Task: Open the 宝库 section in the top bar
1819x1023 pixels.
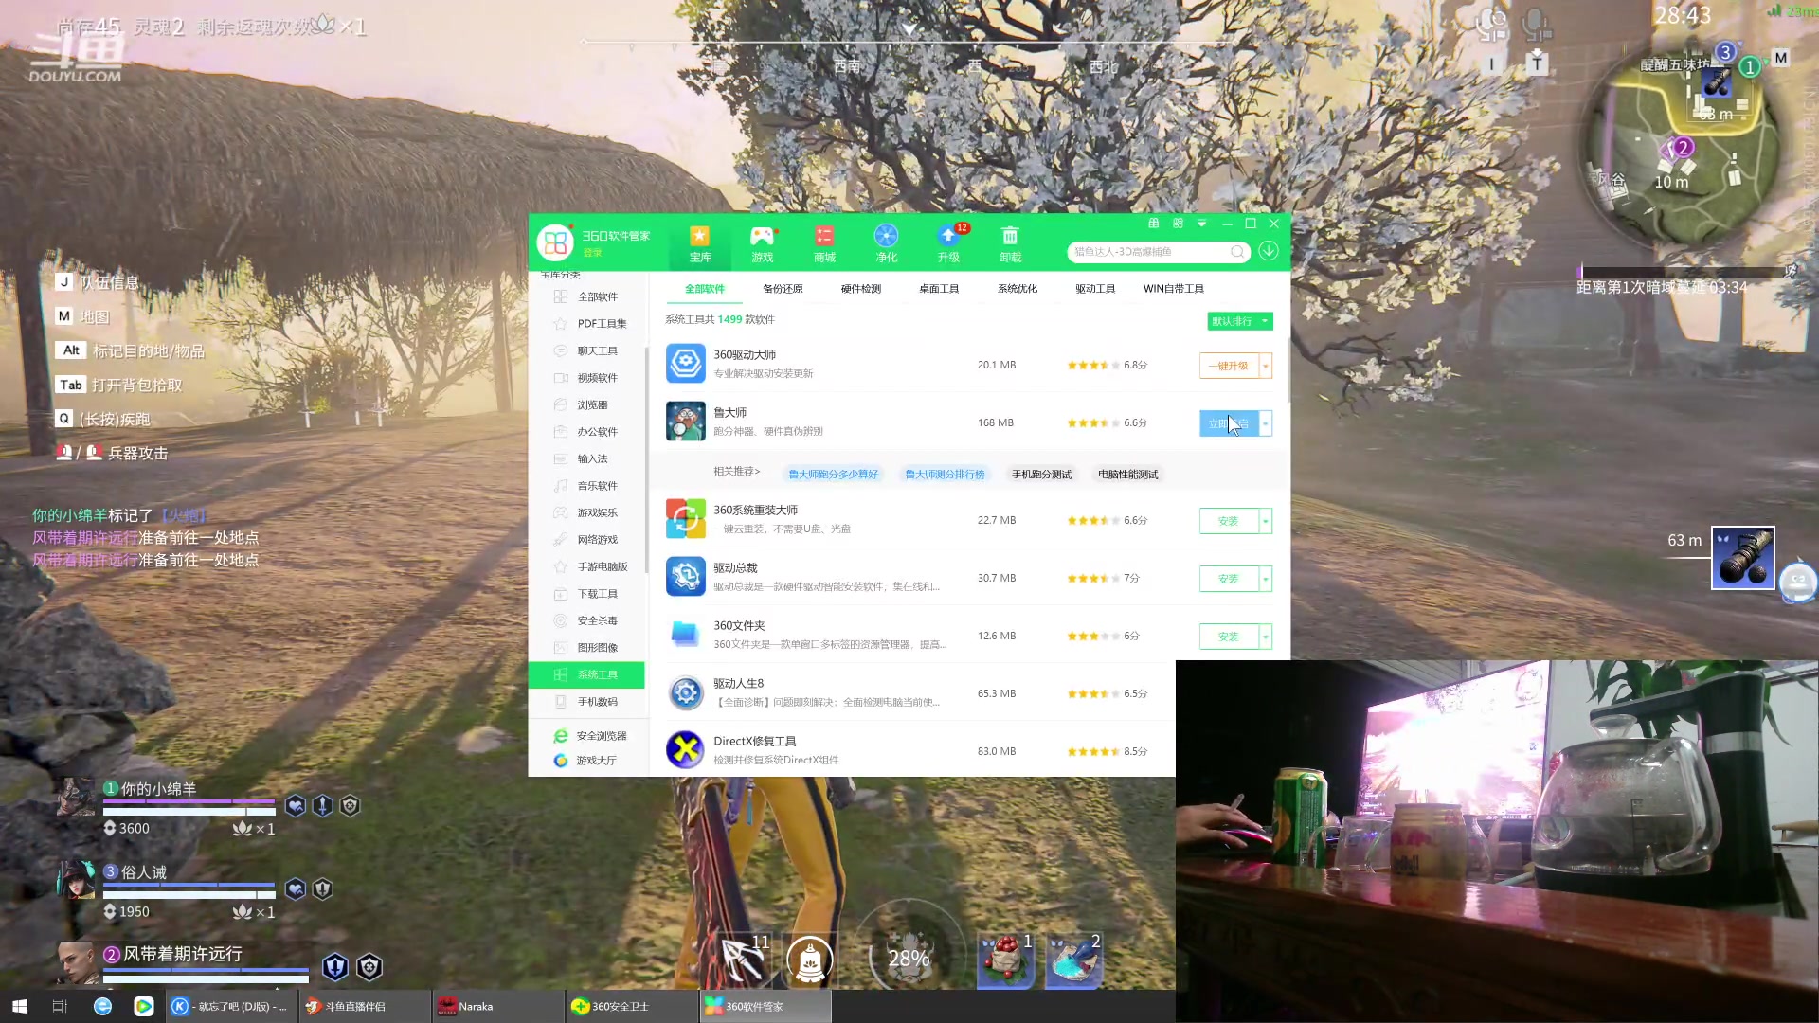Action: point(700,243)
